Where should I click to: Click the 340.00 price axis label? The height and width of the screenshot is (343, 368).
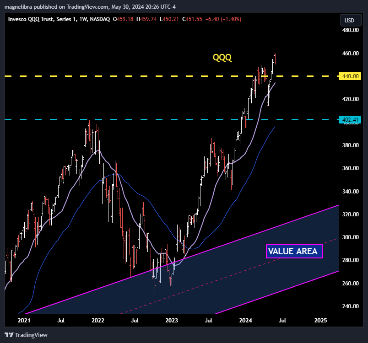pos(351,191)
